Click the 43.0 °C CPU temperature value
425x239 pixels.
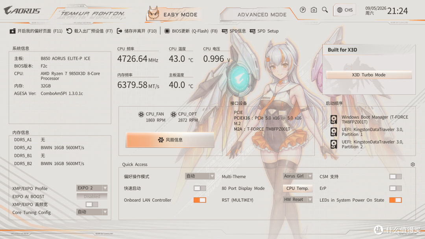pyautogui.click(x=181, y=59)
